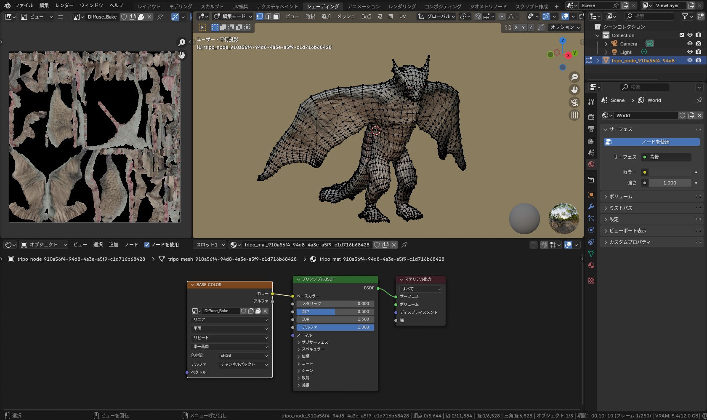This screenshot has width=707, height=420.
Task: Switch to the Material properties tab
Action: (x=591, y=265)
